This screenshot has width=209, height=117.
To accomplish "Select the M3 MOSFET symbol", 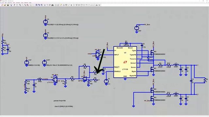I will point(153,98).
